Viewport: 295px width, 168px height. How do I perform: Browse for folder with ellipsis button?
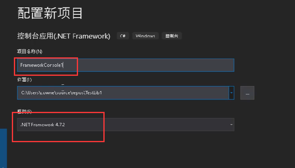[247, 93]
